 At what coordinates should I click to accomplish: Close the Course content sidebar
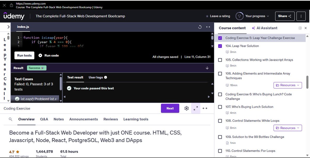coord(306,28)
